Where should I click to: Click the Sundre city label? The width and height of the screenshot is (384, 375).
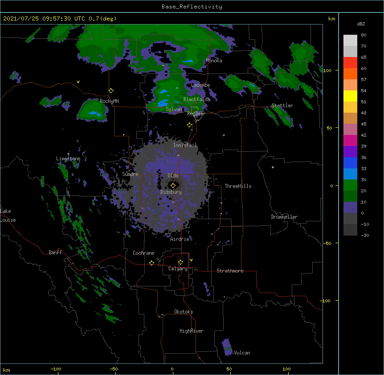tap(130, 174)
